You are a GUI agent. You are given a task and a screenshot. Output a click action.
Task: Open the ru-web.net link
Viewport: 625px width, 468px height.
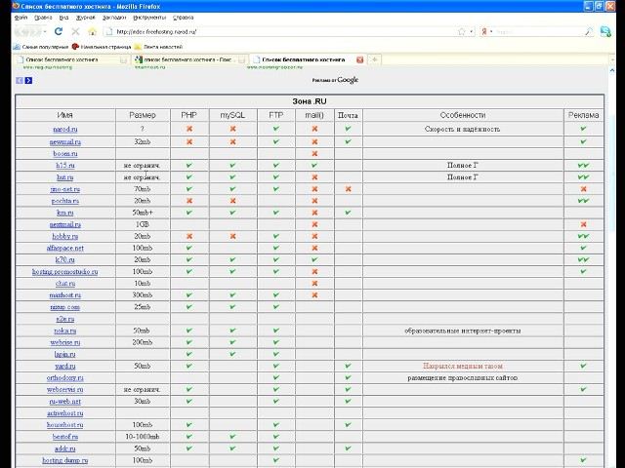tap(65, 402)
